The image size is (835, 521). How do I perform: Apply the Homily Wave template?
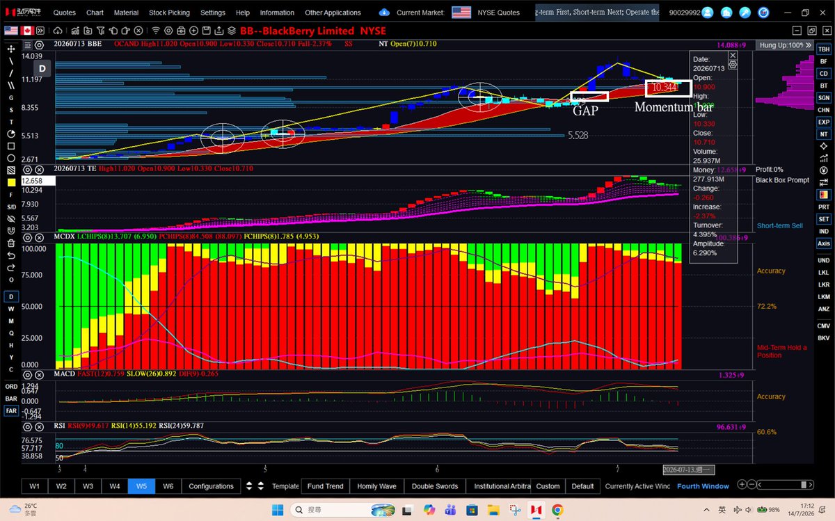pos(376,486)
